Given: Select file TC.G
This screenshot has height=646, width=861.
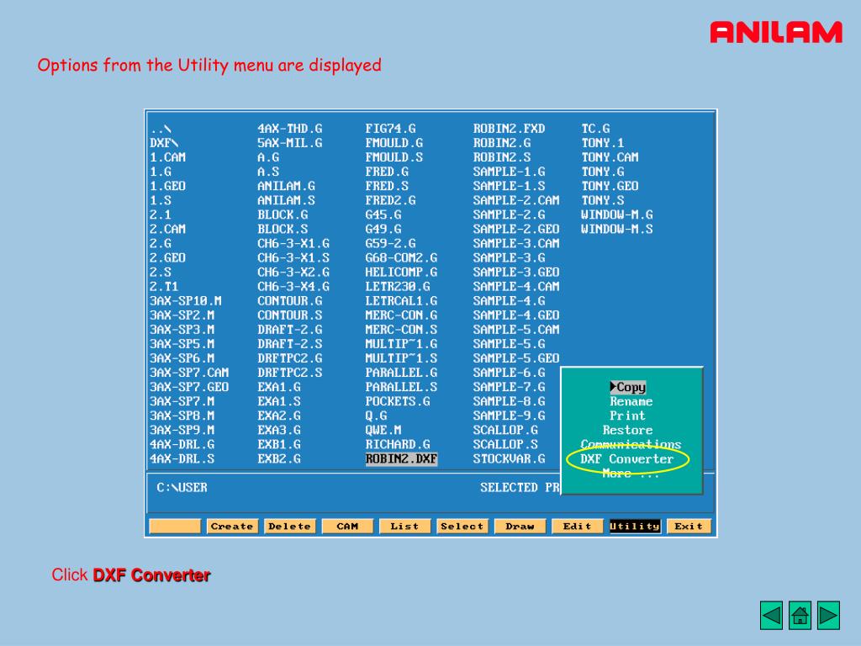Looking at the screenshot, I should pyautogui.click(x=595, y=129).
